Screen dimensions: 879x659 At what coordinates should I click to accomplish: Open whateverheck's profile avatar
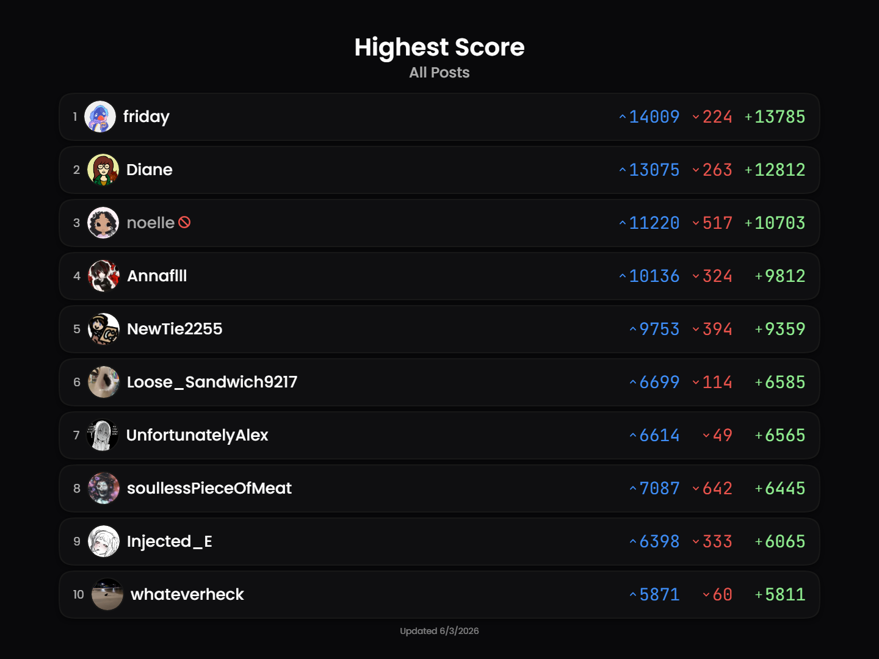pyautogui.click(x=107, y=594)
